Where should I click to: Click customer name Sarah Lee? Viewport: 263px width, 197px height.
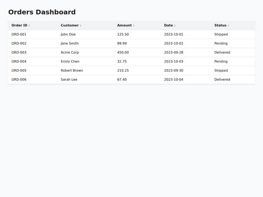pyautogui.click(x=69, y=79)
